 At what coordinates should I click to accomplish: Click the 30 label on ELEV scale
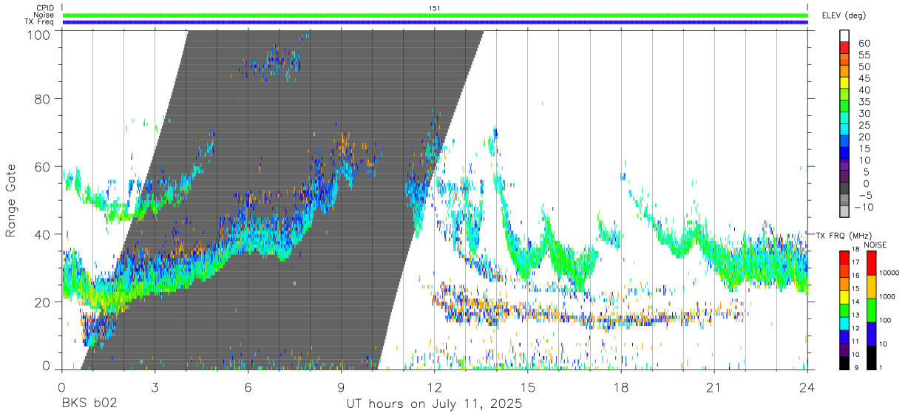click(x=864, y=114)
